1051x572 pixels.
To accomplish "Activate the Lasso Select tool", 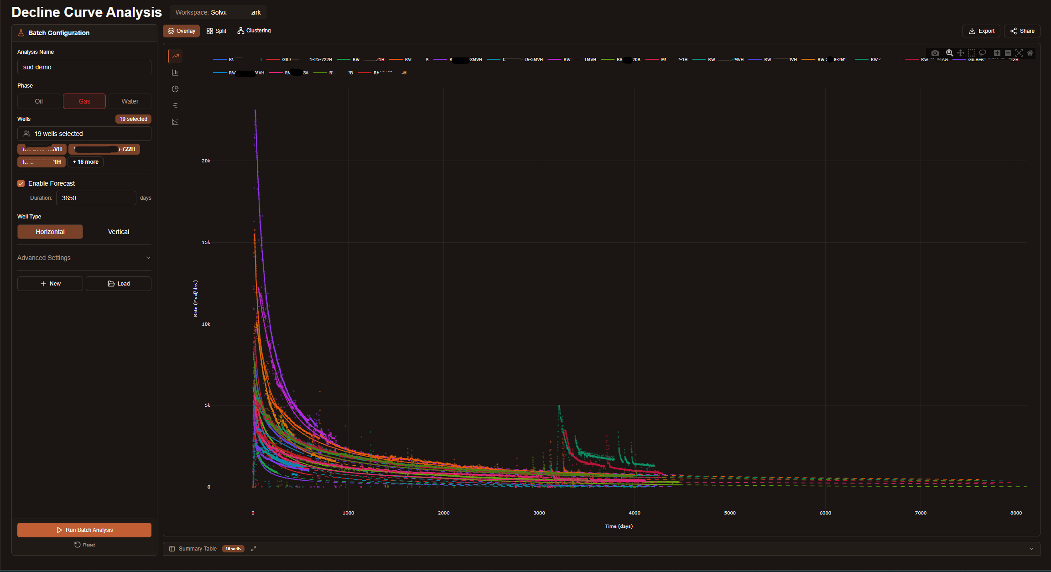I will (983, 53).
